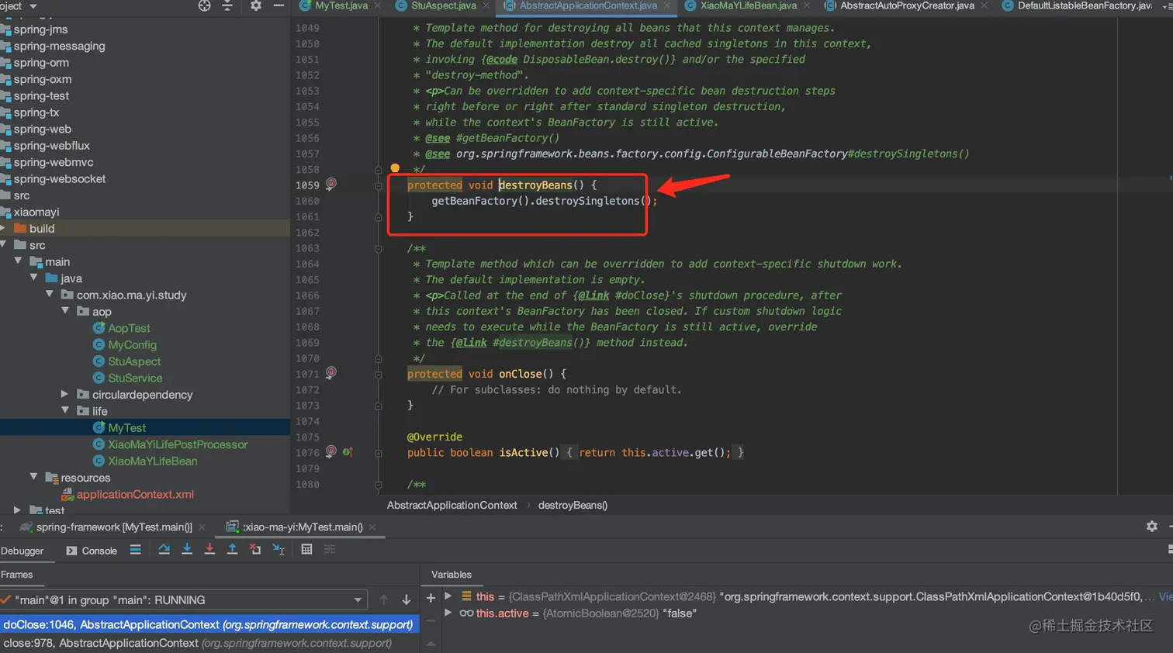Click Drop Frame debugger icon

[x=255, y=549]
